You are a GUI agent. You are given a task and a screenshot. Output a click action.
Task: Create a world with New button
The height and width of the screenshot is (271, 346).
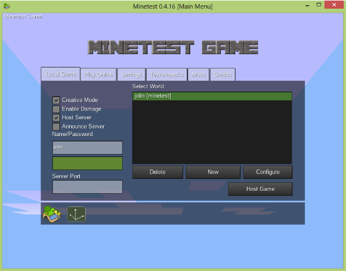click(213, 172)
